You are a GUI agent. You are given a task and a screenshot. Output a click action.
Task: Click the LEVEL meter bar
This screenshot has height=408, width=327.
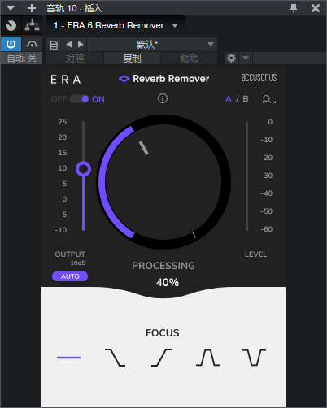tap(246, 176)
